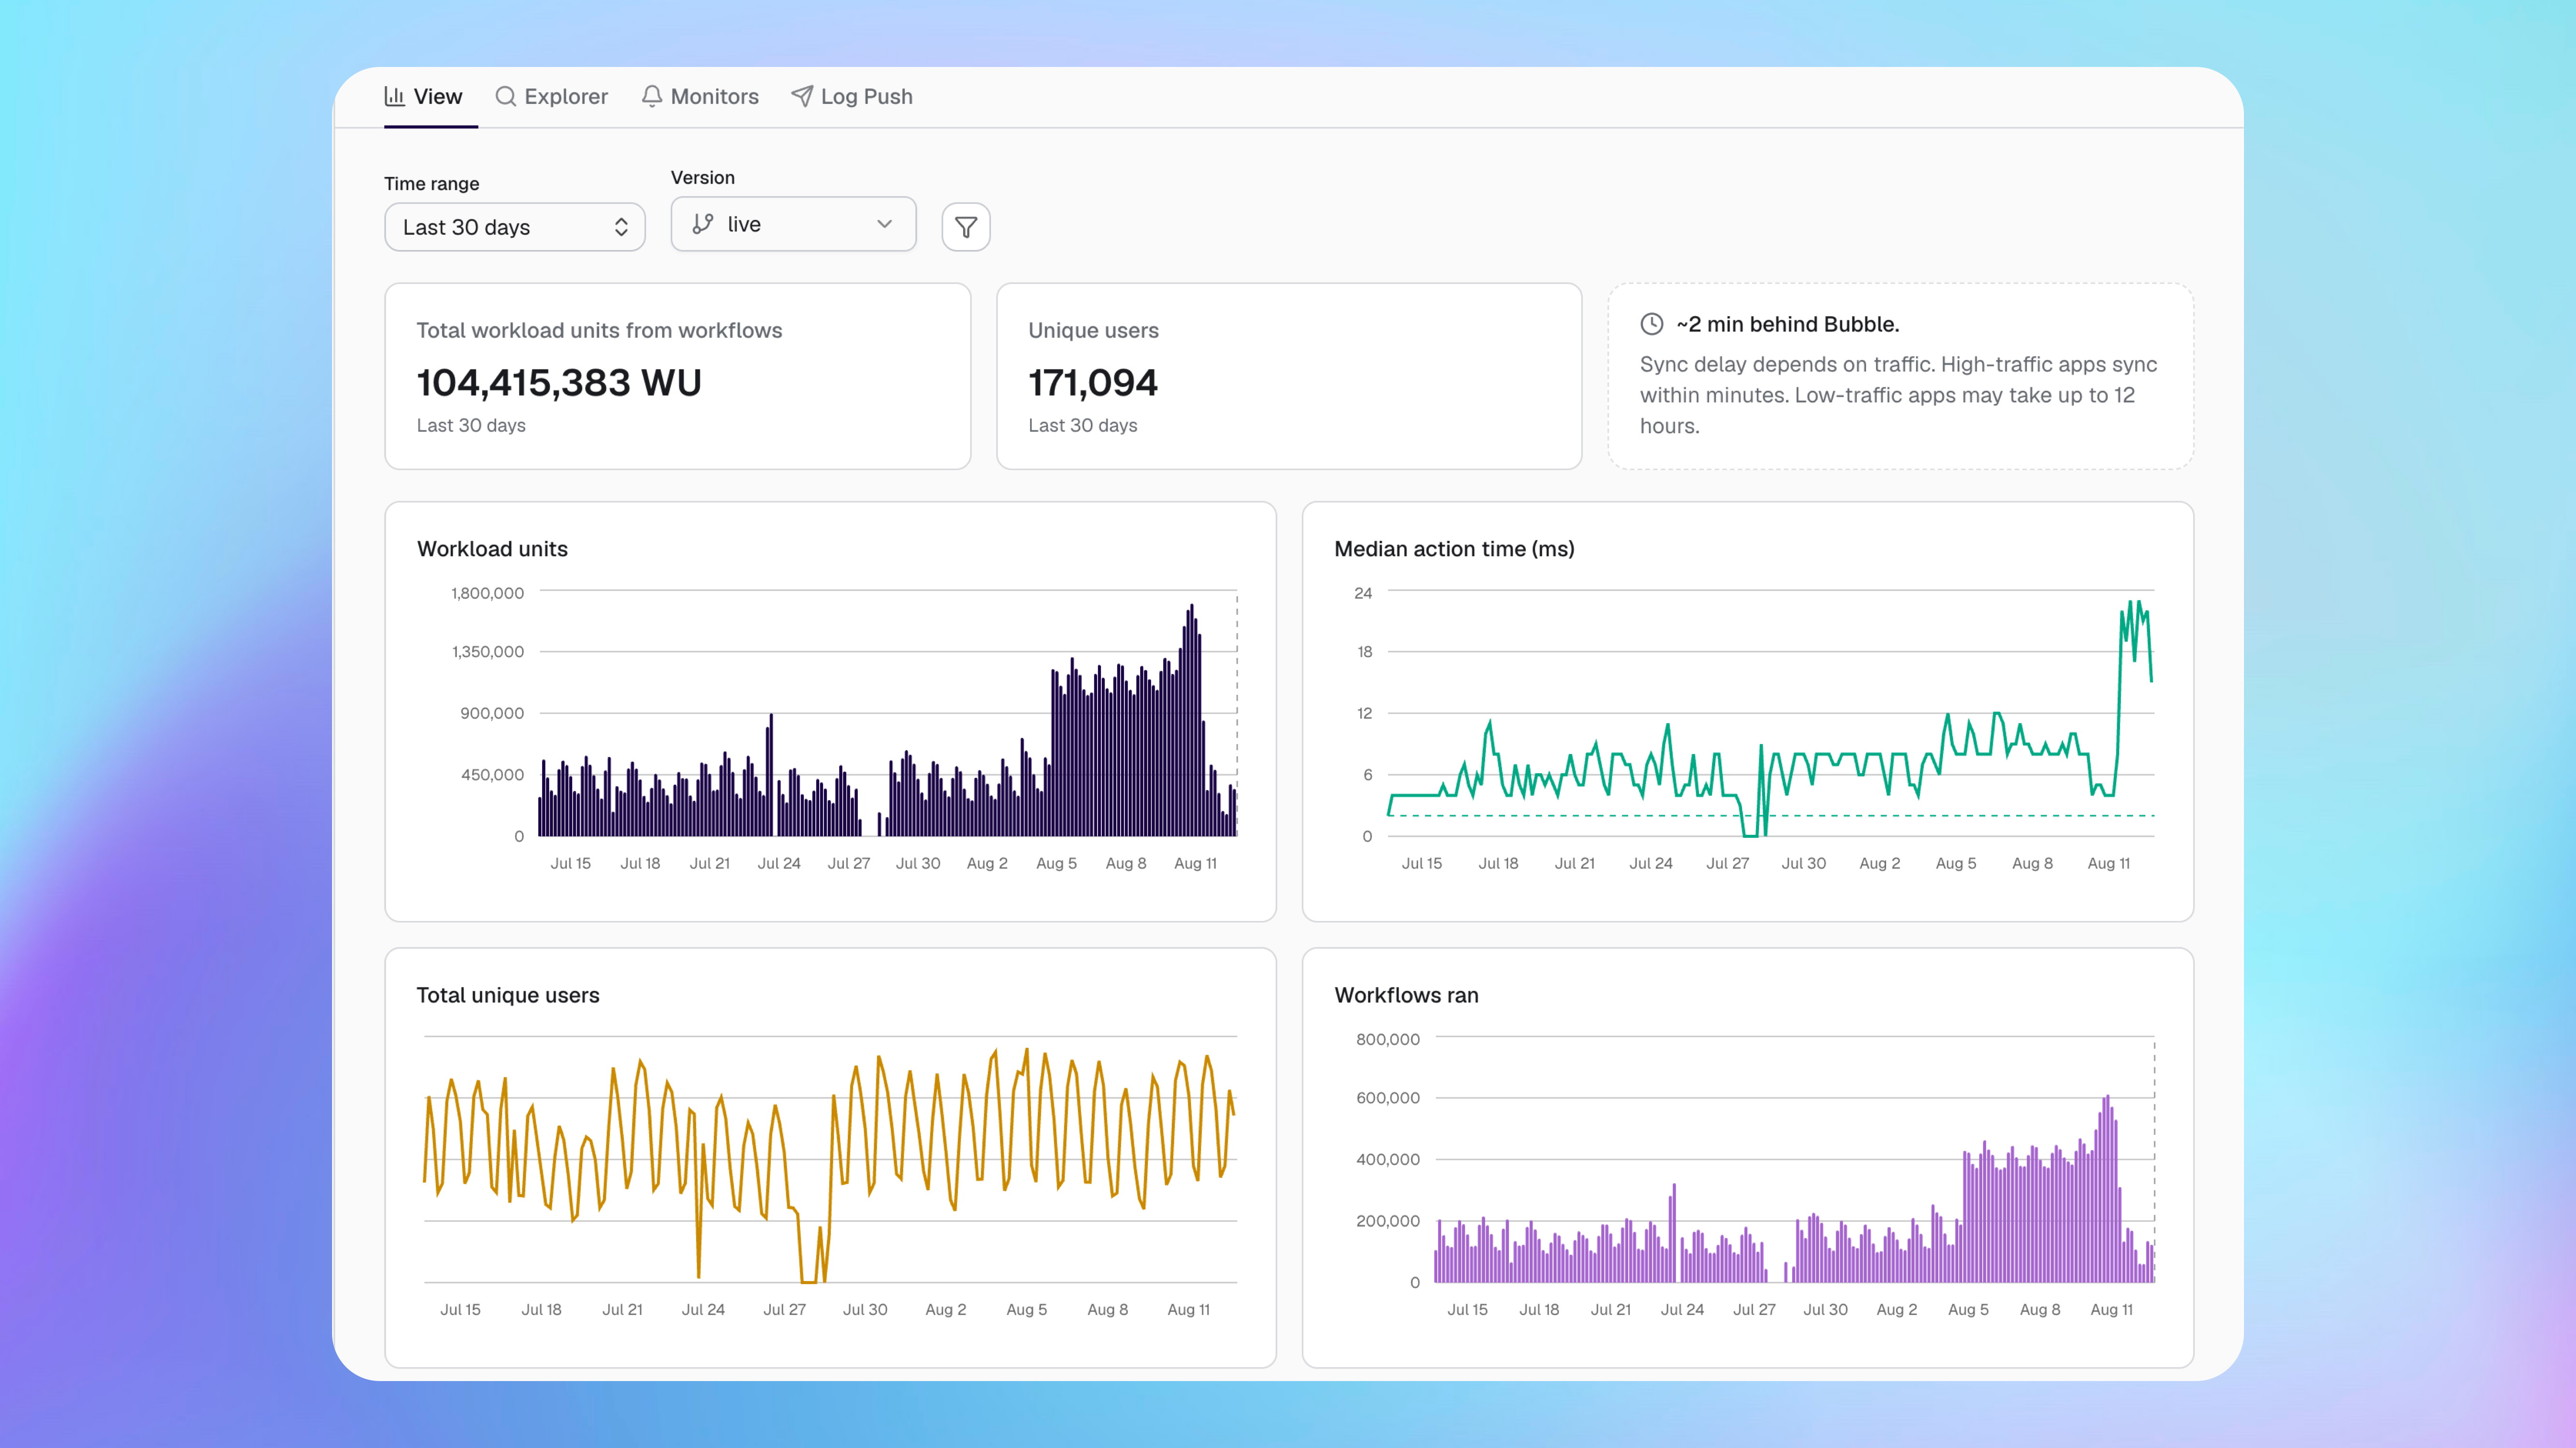
Task: Click the 600,000 axis label in Workflows ran
Action: click(x=1387, y=1097)
